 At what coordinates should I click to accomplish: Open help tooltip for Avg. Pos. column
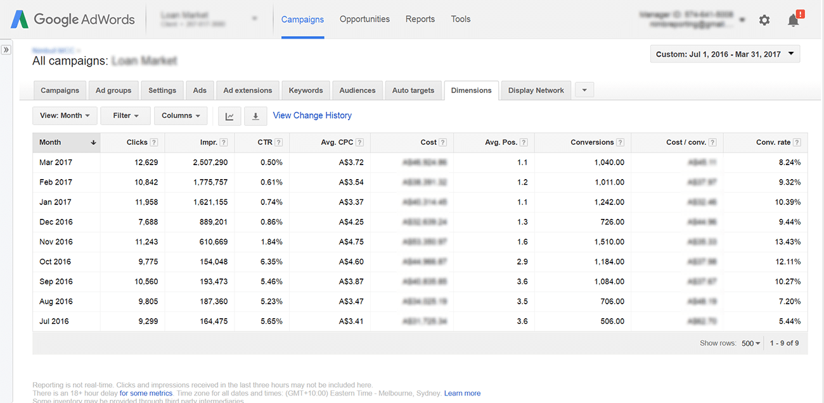(524, 142)
